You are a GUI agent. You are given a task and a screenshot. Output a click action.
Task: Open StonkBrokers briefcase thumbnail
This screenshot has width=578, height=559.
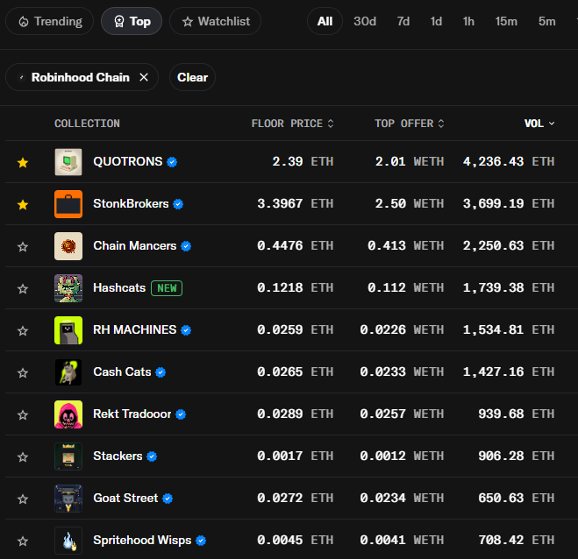(x=68, y=204)
